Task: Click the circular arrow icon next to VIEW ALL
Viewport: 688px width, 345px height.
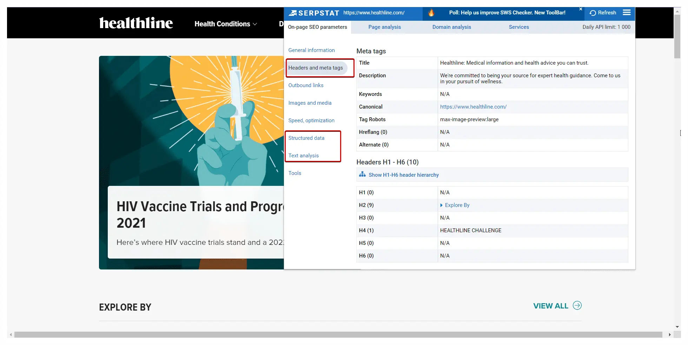Action: [x=577, y=306]
